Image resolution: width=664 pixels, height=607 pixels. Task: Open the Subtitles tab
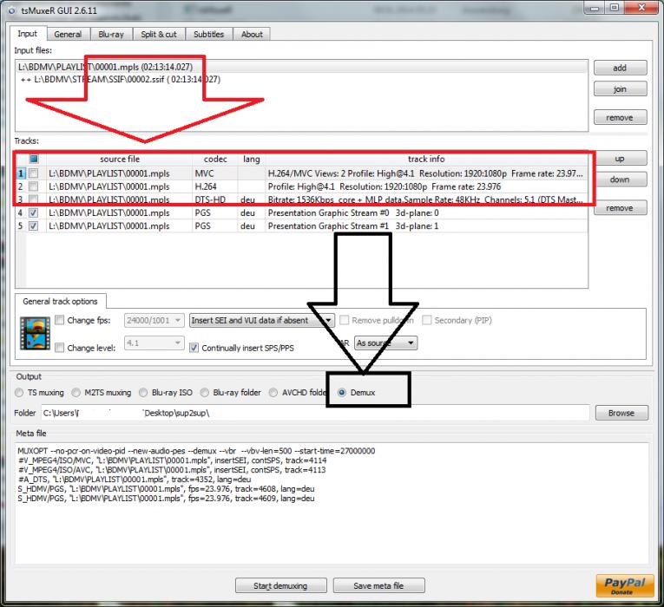point(209,35)
